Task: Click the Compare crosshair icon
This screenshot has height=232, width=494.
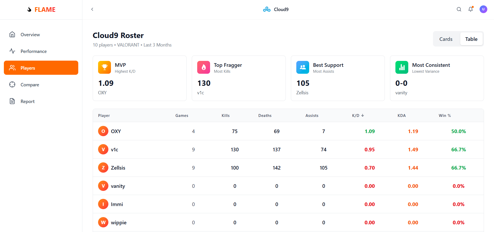Action: [x=12, y=85]
